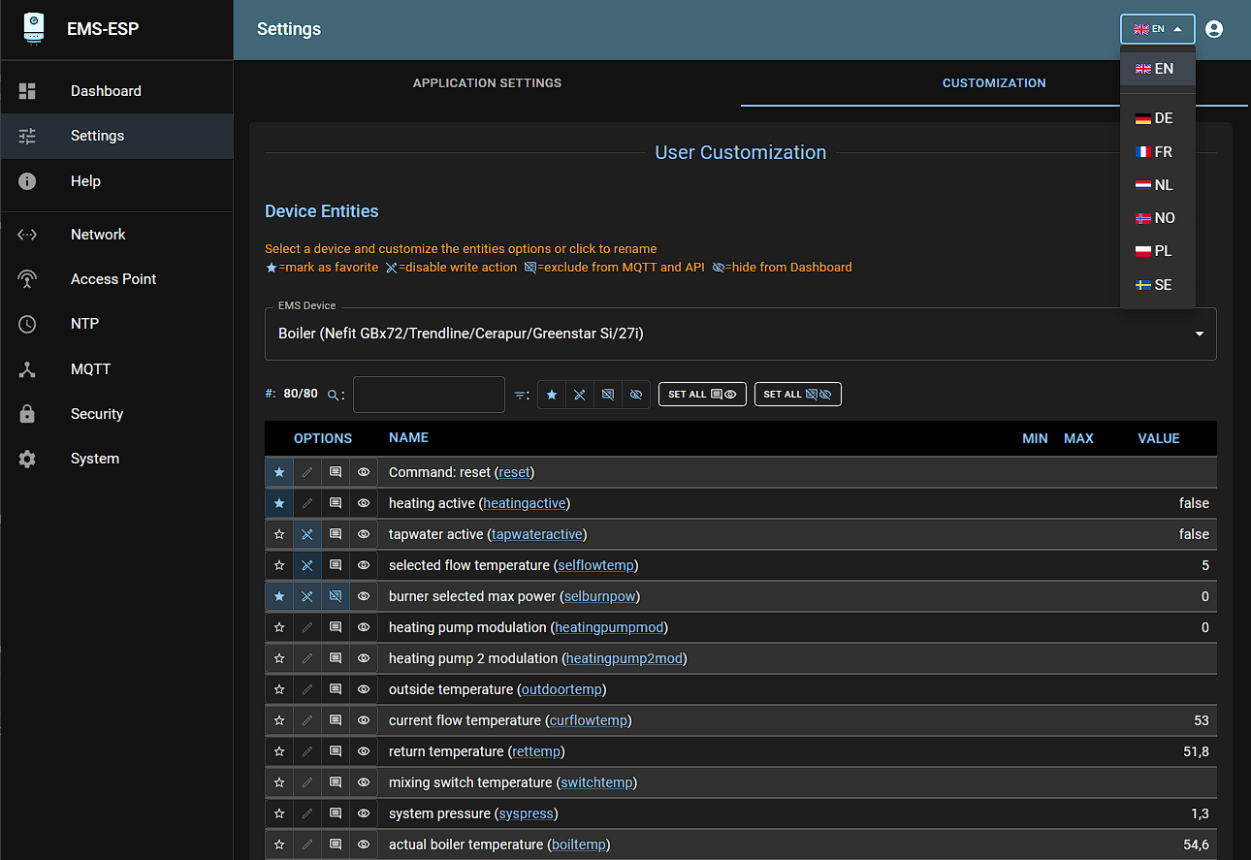Click the disable-write-action crossed pencil filter icon
Viewport: 1251px width, 860px height.
(x=579, y=394)
